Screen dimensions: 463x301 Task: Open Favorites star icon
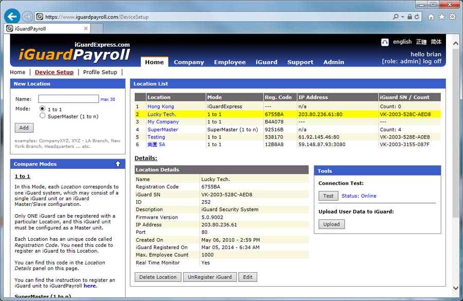[x=442, y=17]
